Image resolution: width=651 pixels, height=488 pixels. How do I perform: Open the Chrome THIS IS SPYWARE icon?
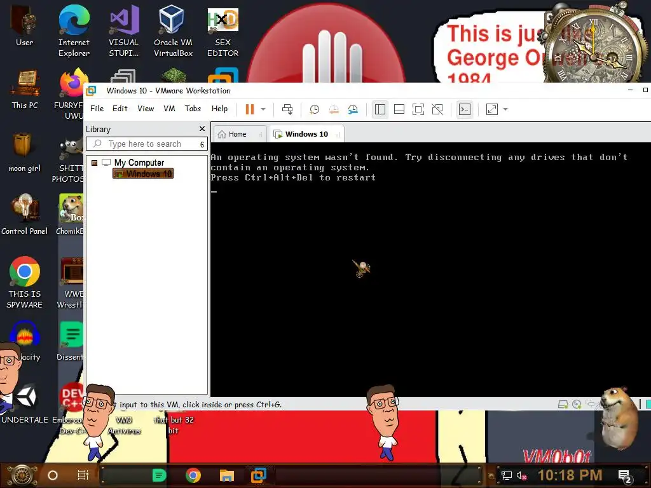point(25,282)
